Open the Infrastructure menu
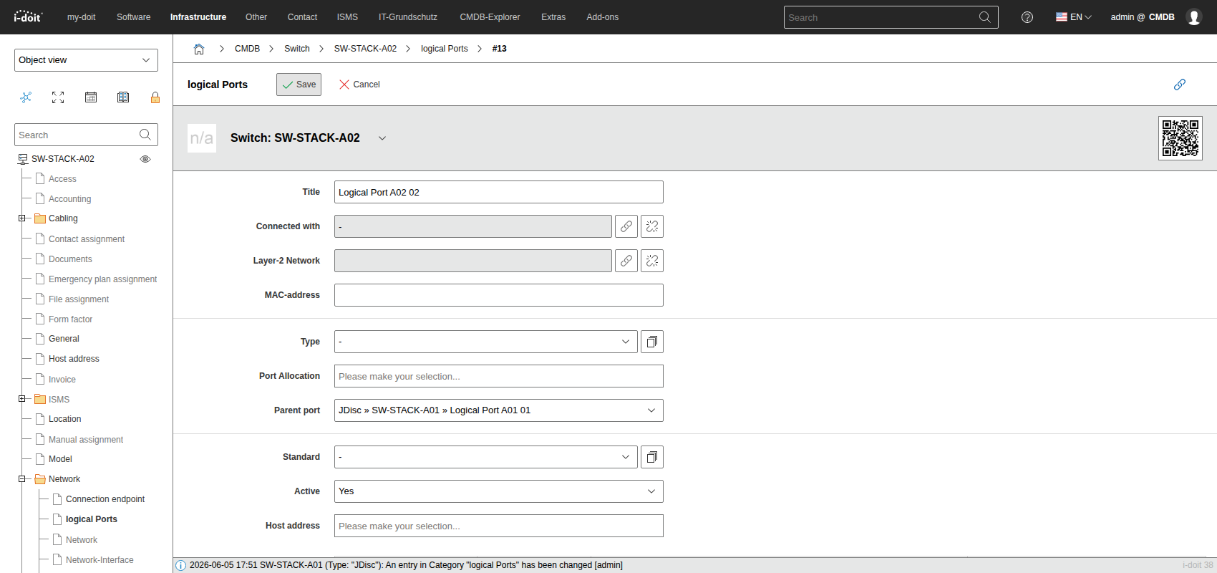This screenshot has height=573, width=1217. [198, 17]
